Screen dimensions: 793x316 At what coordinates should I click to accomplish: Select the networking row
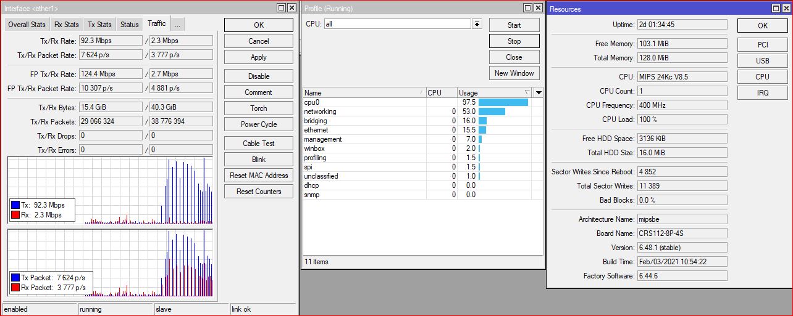coord(423,111)
